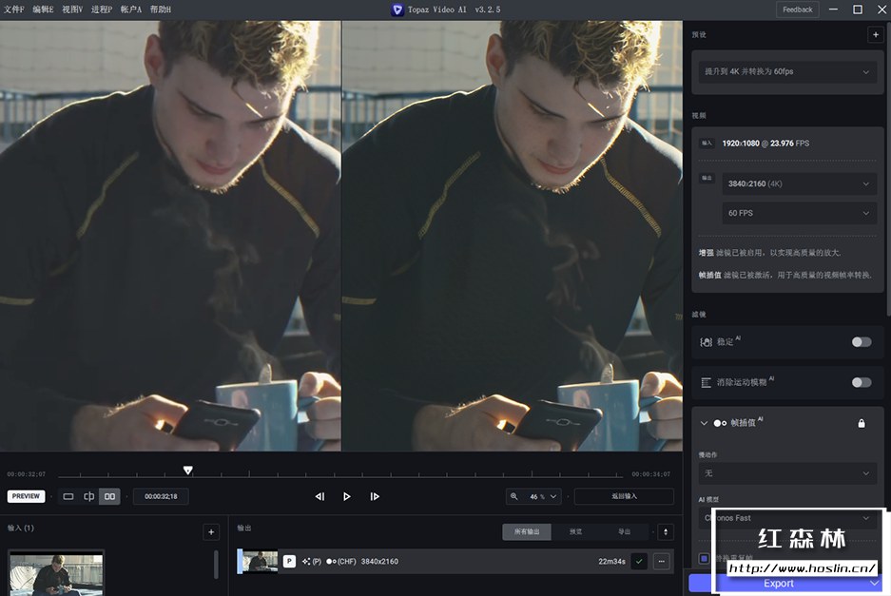Viewport: 891px width, 596px height.
Task: Switch to the 导出 output tab
Action: (624, 531)
